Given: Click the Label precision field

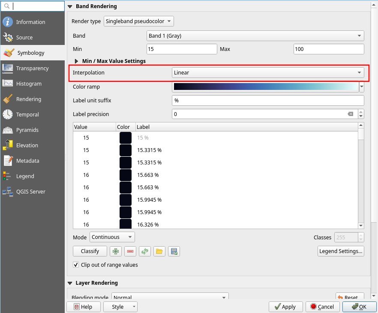Looking at the screenshot, I should click(265, 114).
